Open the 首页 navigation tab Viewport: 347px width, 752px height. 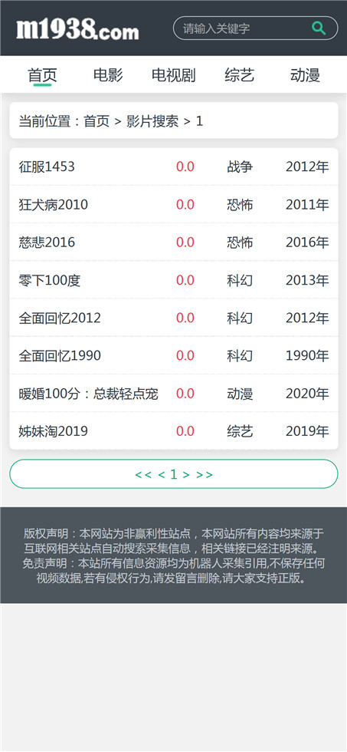coord(43,75)
